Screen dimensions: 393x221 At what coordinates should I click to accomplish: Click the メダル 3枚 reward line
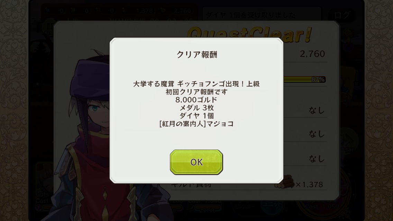tap(196, 108)
